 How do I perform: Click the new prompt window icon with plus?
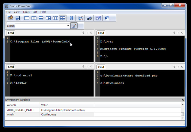(x=10, y=18)
